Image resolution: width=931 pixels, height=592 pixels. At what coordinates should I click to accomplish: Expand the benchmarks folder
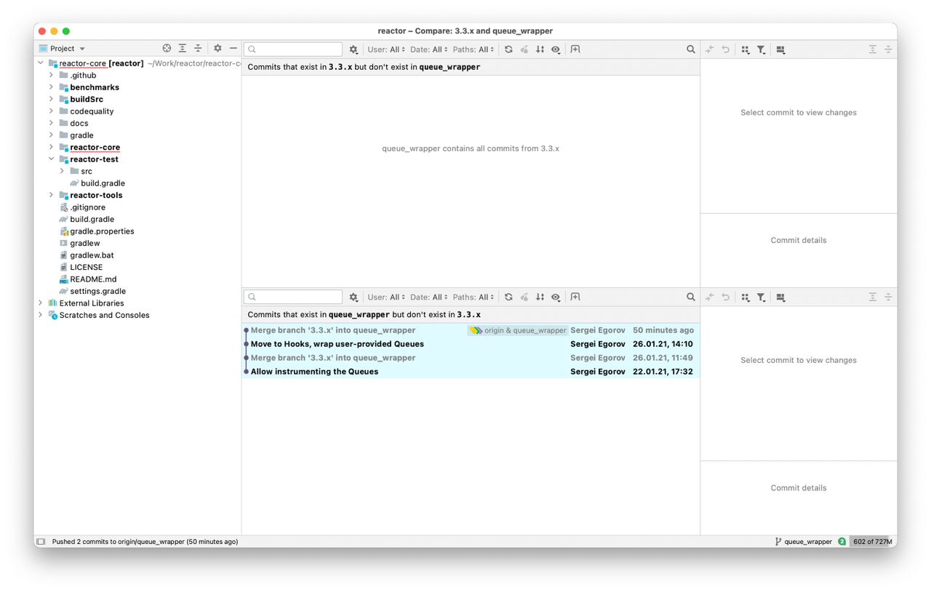pyautogui.click(x=52, y=87)
